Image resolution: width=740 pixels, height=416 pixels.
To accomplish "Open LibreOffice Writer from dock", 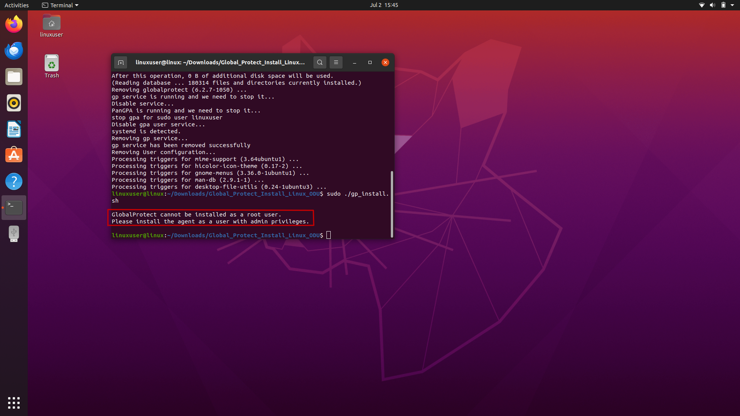I will [14, 129].
